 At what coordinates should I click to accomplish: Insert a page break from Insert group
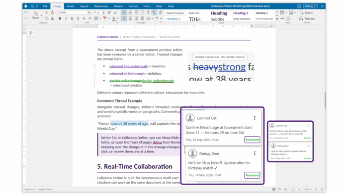click(x=282, y=18)
